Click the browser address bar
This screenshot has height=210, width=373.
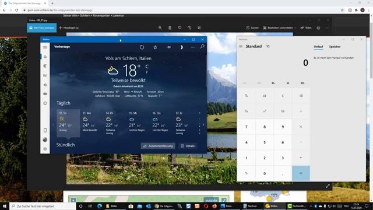(x=181, y=10)
